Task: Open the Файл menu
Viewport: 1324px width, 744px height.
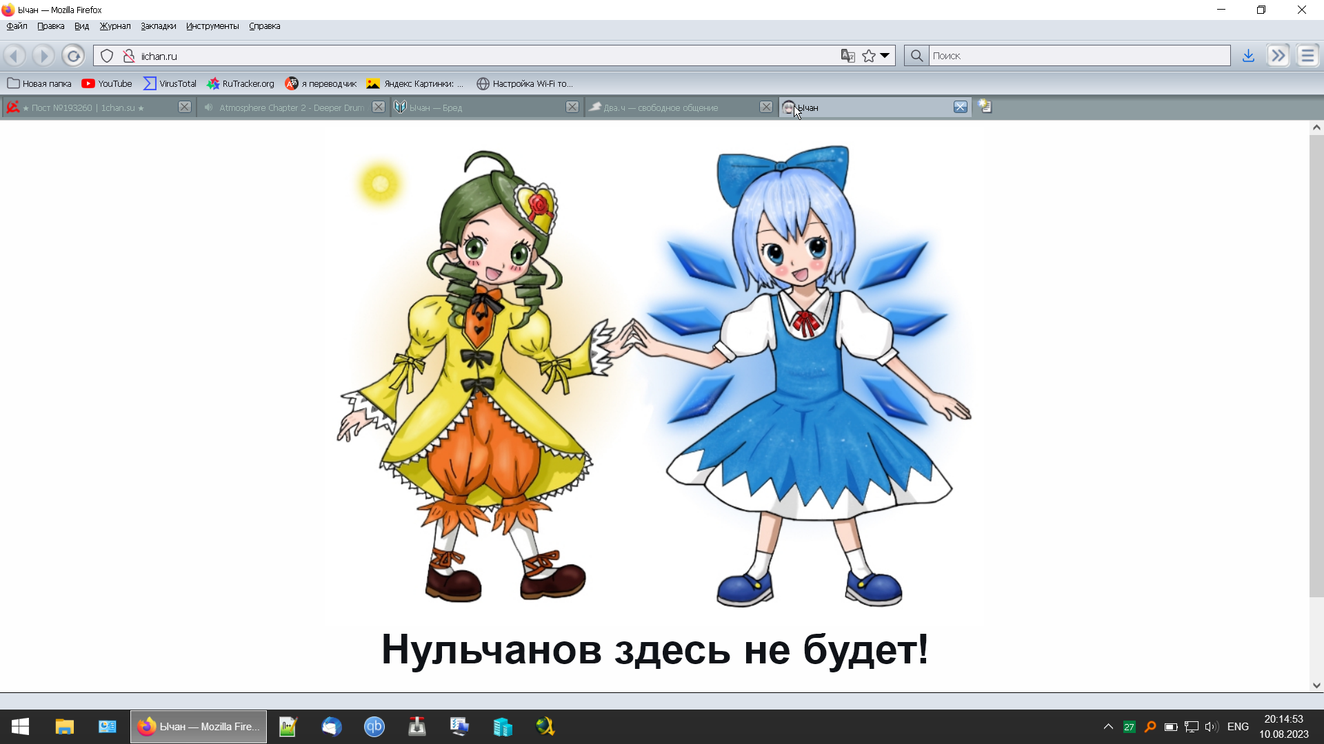Action: (x=17, y=26)
